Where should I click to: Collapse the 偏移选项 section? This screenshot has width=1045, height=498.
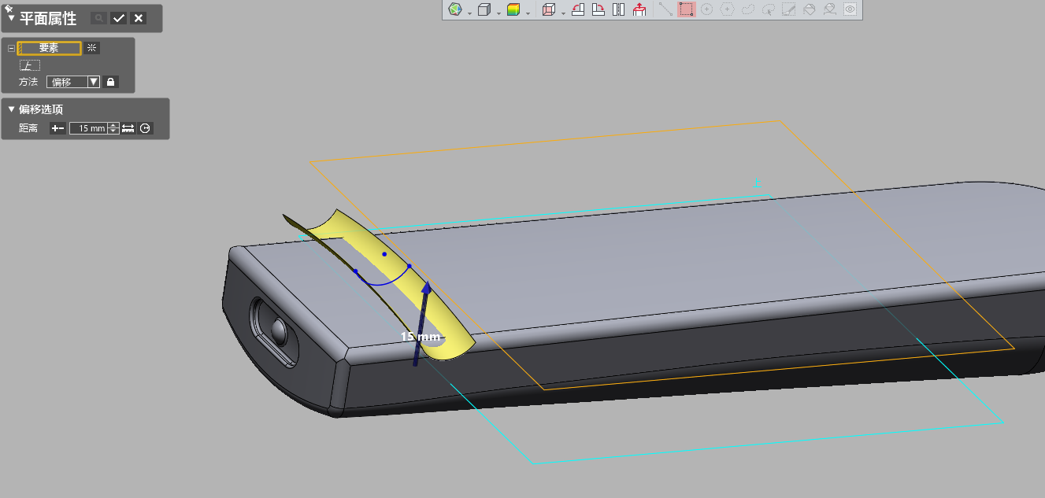pos(12,109)
